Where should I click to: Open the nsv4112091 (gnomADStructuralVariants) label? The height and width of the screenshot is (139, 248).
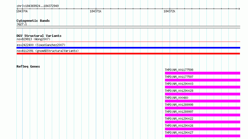(x=48, y=51)
